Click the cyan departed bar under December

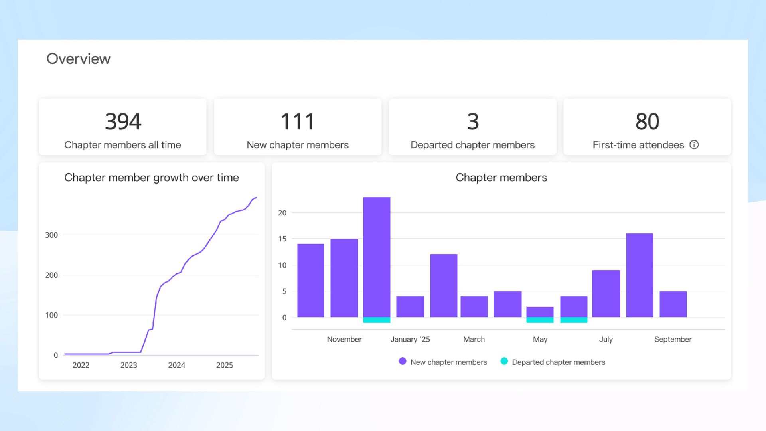(x=377, y=320)
